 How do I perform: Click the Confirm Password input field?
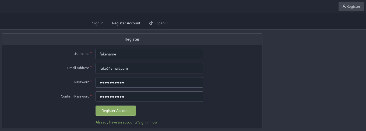click(149, 96)
